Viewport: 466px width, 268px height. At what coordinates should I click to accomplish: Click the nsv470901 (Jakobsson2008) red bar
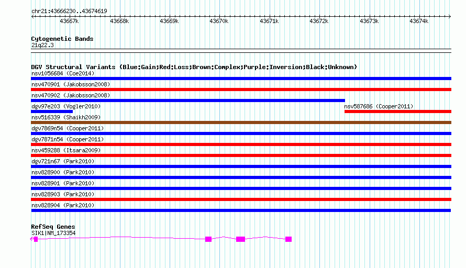pos(241,90)
